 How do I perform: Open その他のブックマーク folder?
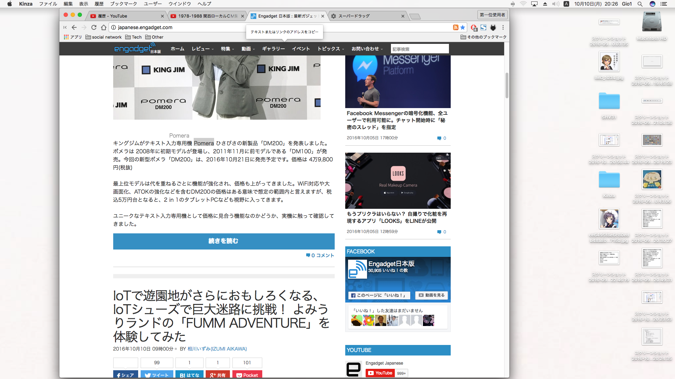(484, 37)
